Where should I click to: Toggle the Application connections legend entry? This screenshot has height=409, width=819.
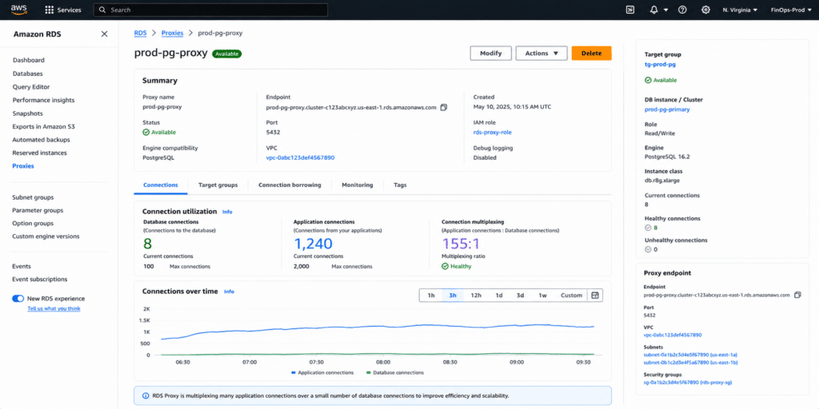[322, 372]
